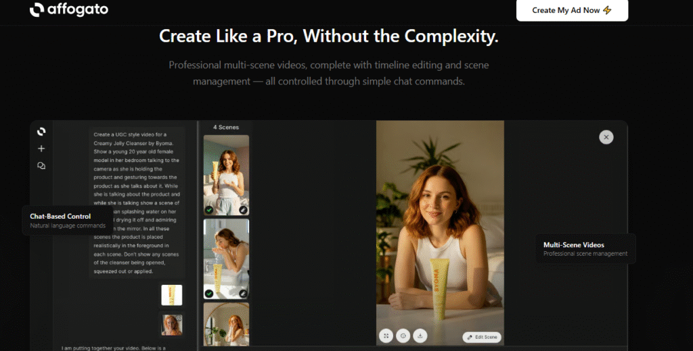Click the fullscreen expand icon on preview
Viewport: 693px width, 351px height.
tap(386, 335)
